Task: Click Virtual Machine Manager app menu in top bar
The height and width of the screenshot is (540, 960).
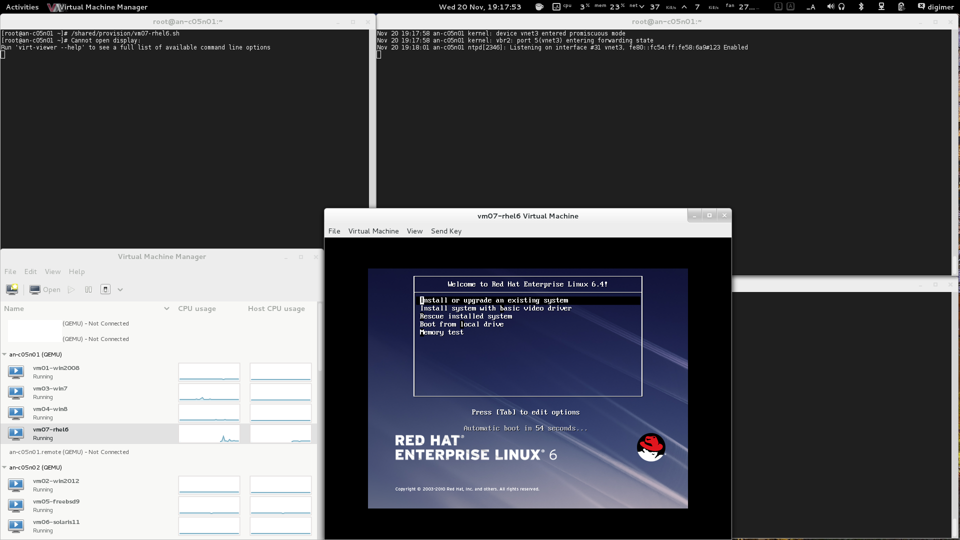Action: point(98,7)
